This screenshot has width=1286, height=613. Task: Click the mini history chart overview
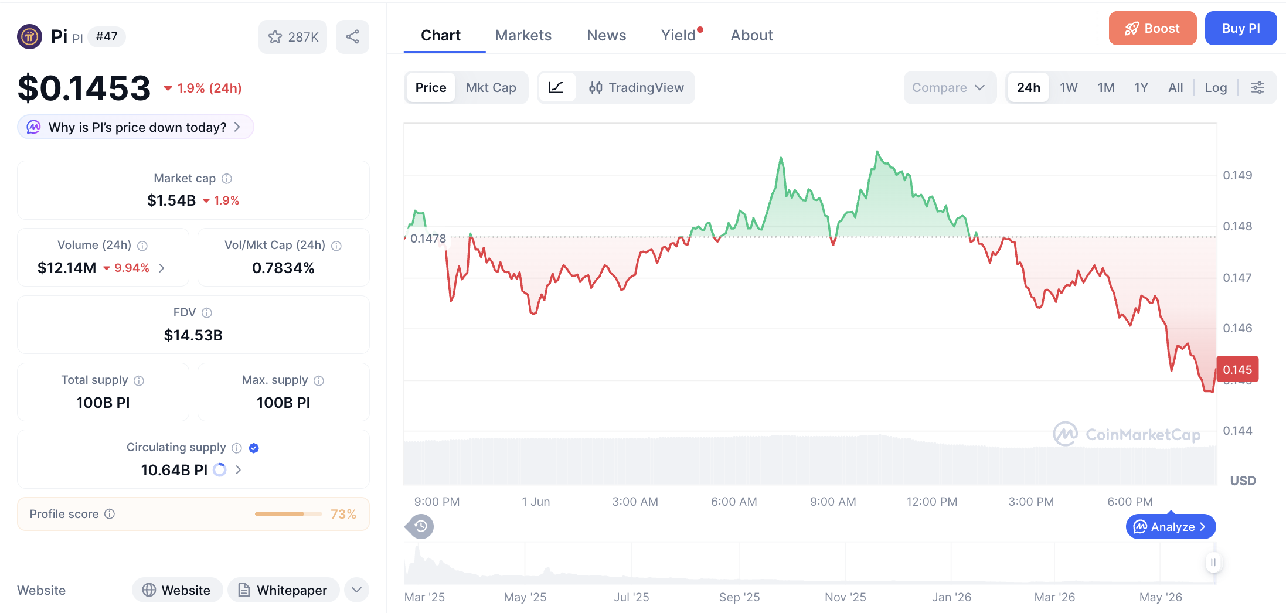click(x=809, y=563)
